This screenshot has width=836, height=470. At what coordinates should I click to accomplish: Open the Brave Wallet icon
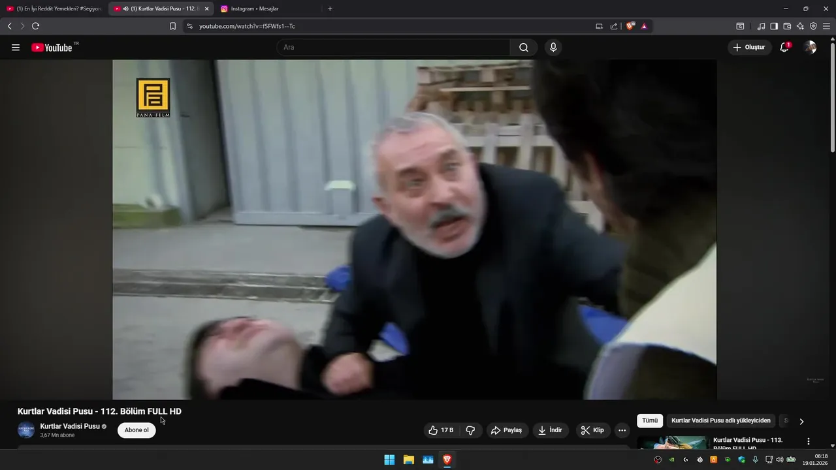tap(787, 26)
